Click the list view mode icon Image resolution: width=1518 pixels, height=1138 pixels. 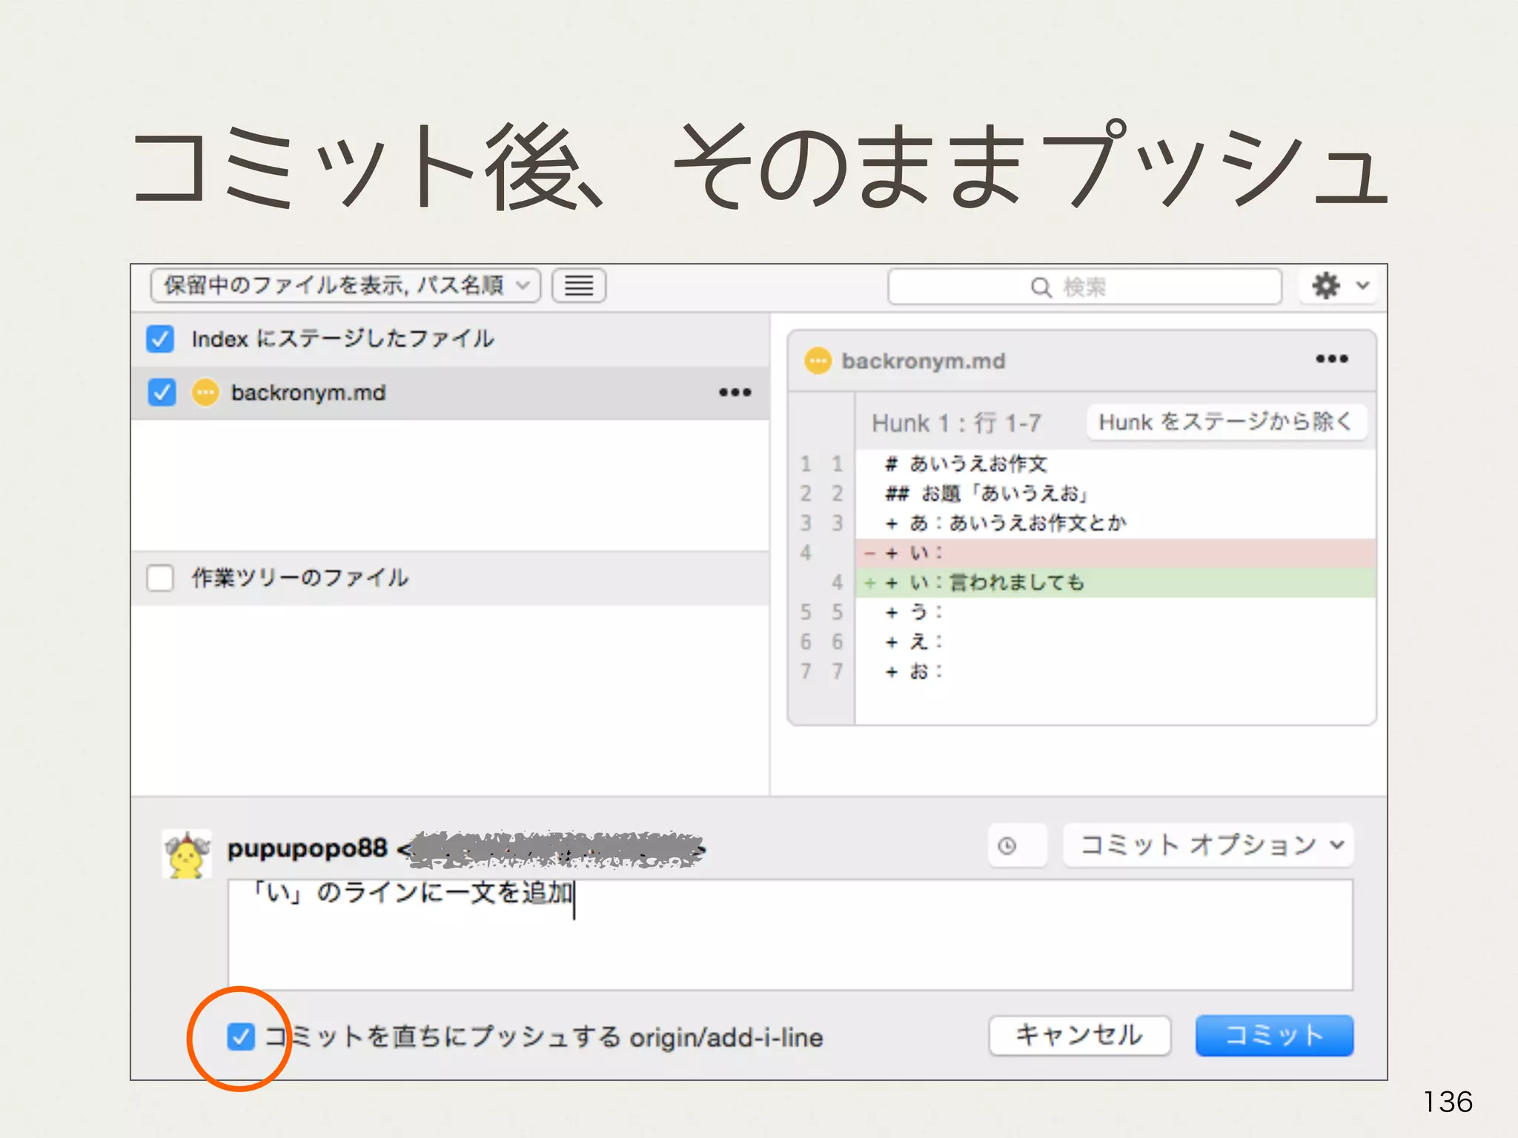[x=579, y=286]
